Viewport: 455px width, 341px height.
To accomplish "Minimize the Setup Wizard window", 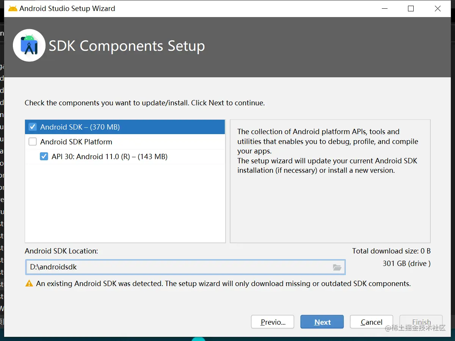I will pyautogui.click(x=384, y=8).
